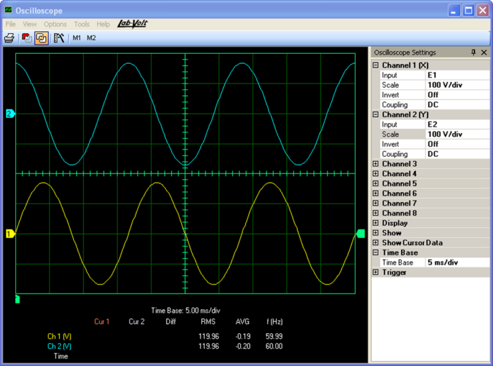Expand the Channel 4 section
The width and height of the screenshot is (493, 366).
click(x=375, y=174)
